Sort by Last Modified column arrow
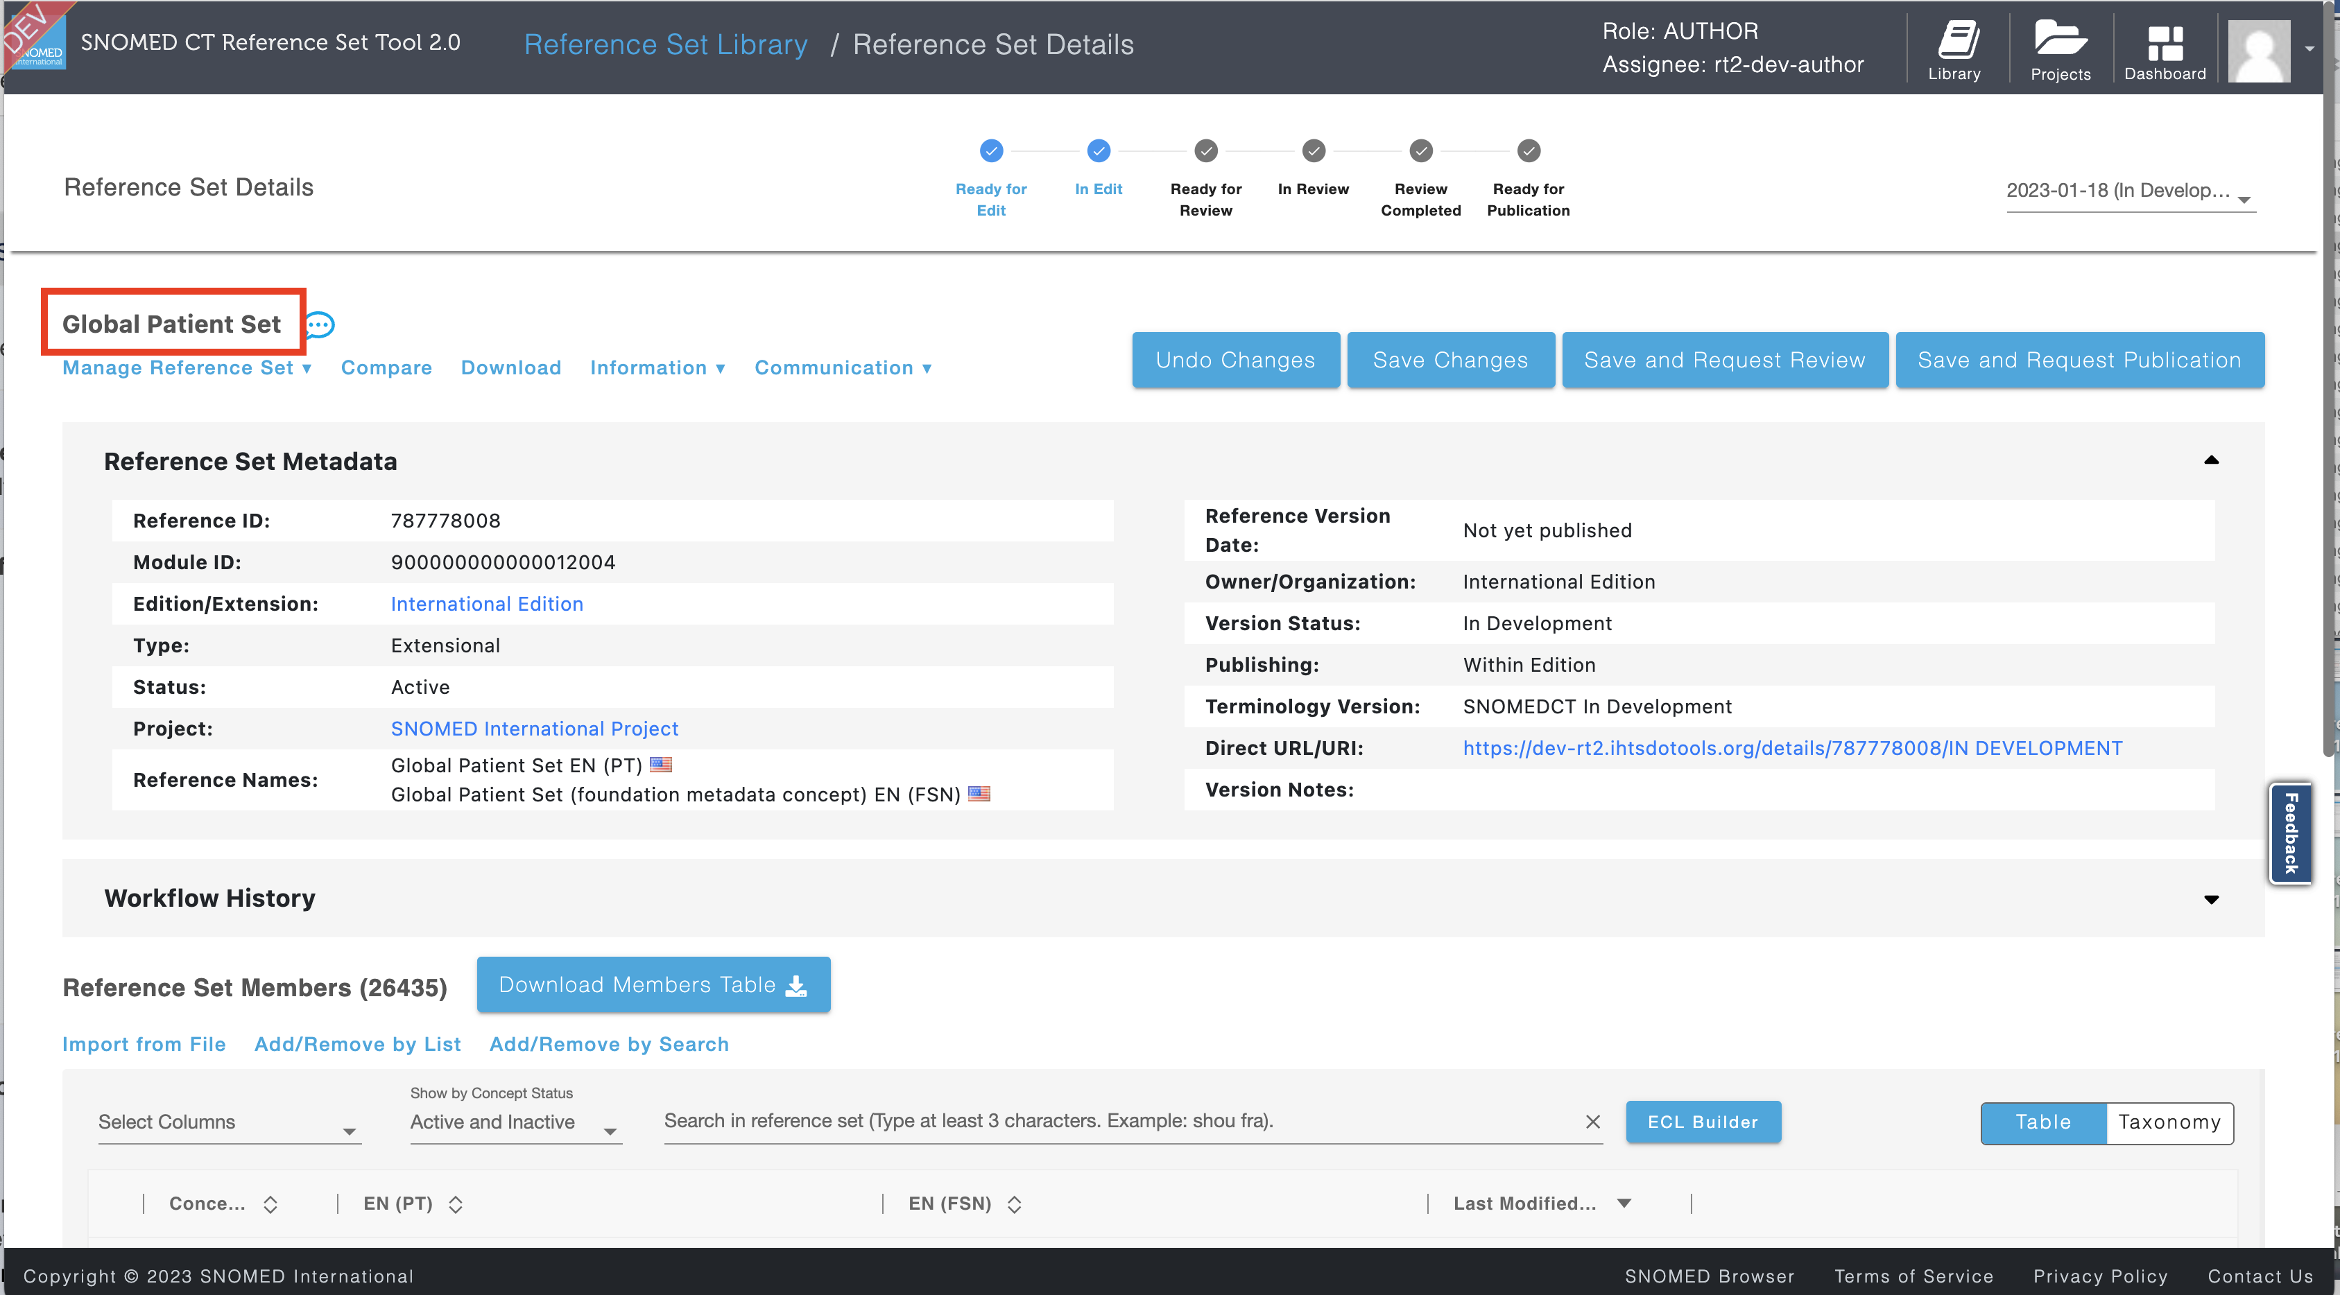 (x=1624, y=1203)
